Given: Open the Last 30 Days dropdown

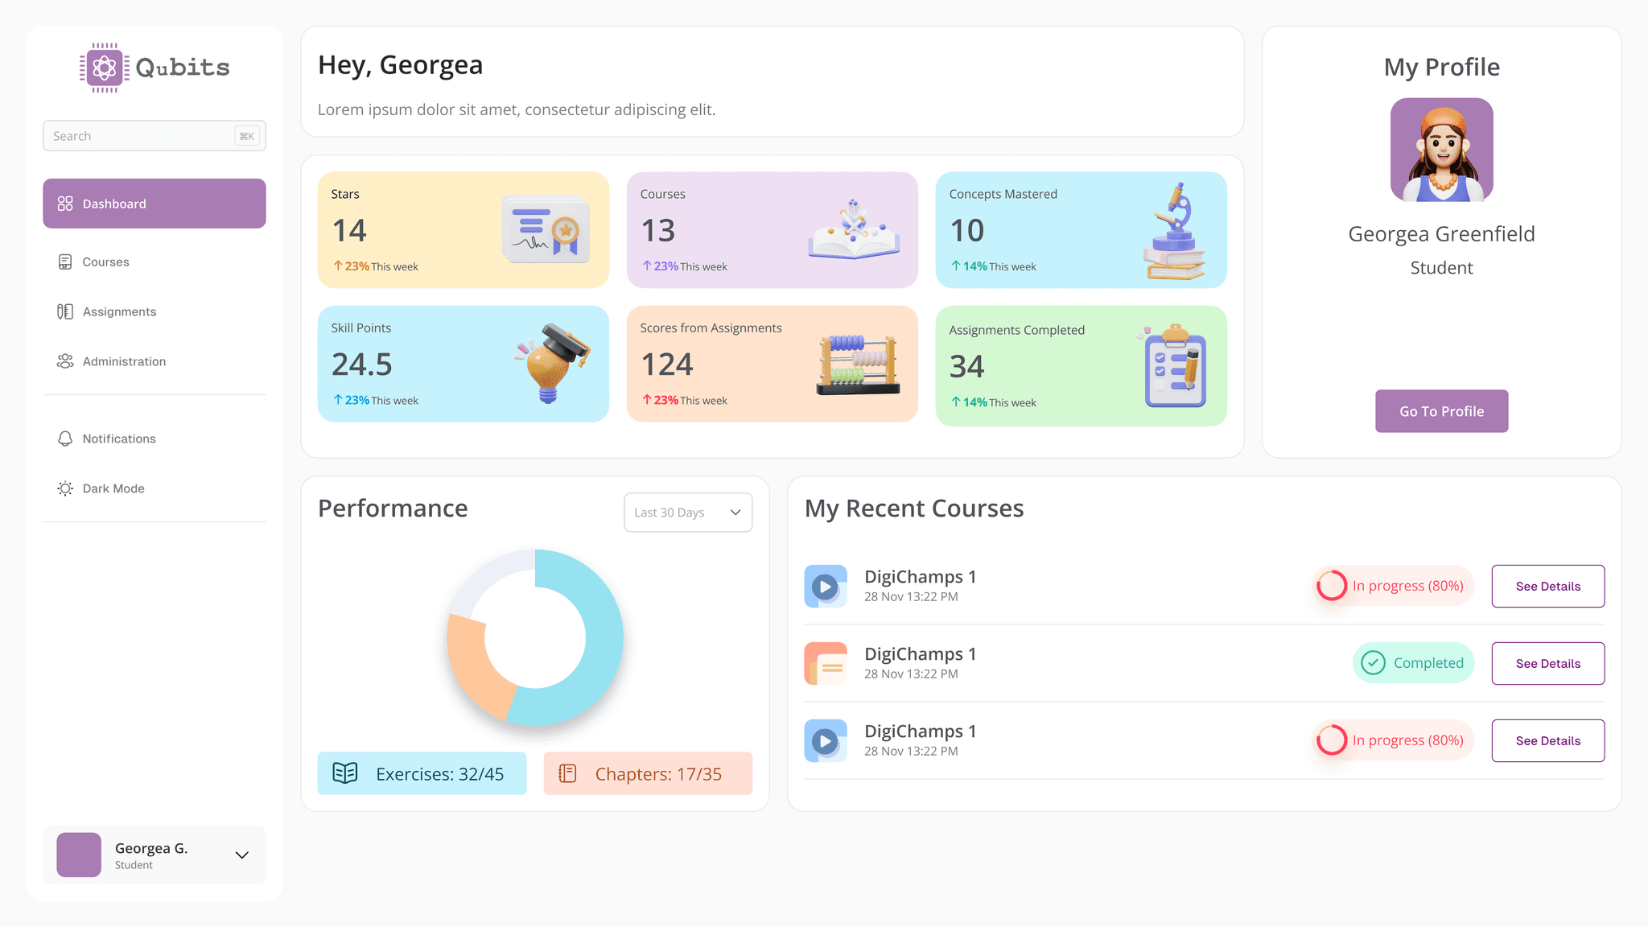Looking at the screenshot, I should (687, 513).
